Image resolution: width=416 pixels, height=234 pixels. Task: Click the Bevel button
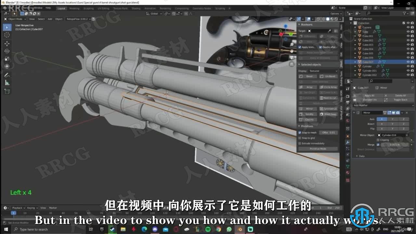coord(308,76)
